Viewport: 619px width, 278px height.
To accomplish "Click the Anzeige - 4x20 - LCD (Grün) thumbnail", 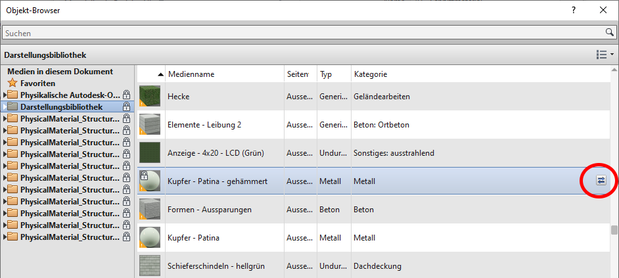I will [150, 153].
